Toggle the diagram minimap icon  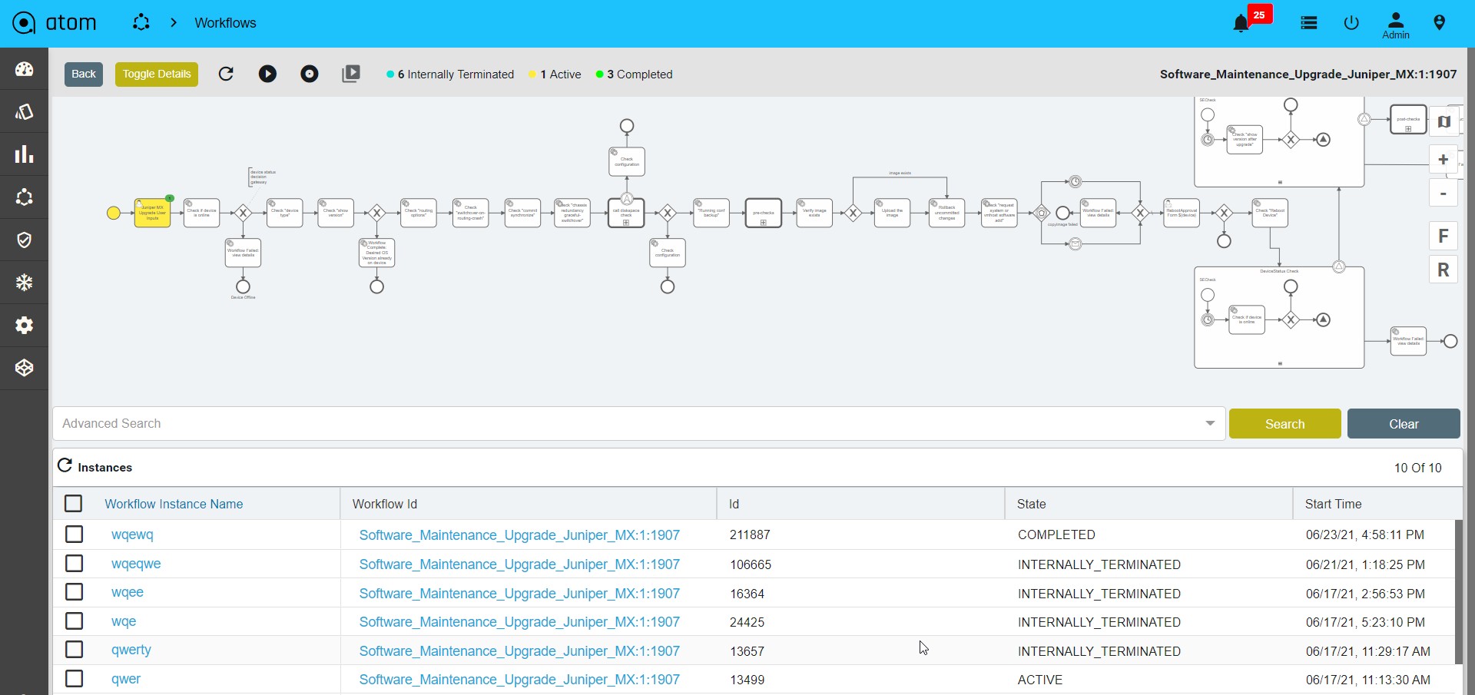[x=1444, y=121]
